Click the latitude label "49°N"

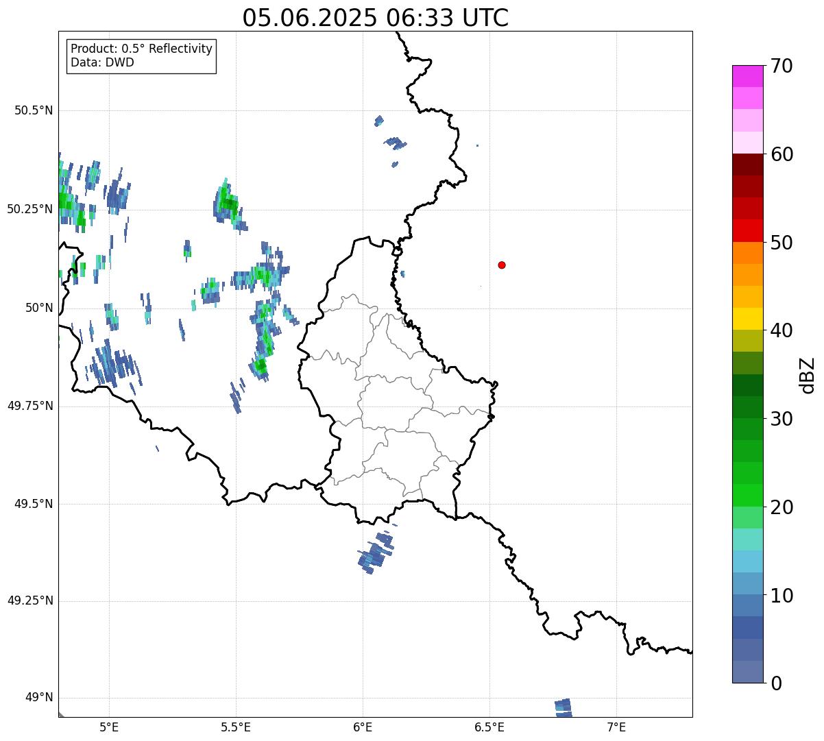coord(39,698)
